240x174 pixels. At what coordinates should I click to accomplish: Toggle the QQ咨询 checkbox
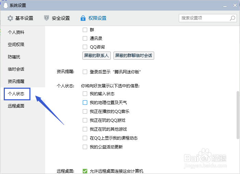pyautogui.click(x=85, y=47)
